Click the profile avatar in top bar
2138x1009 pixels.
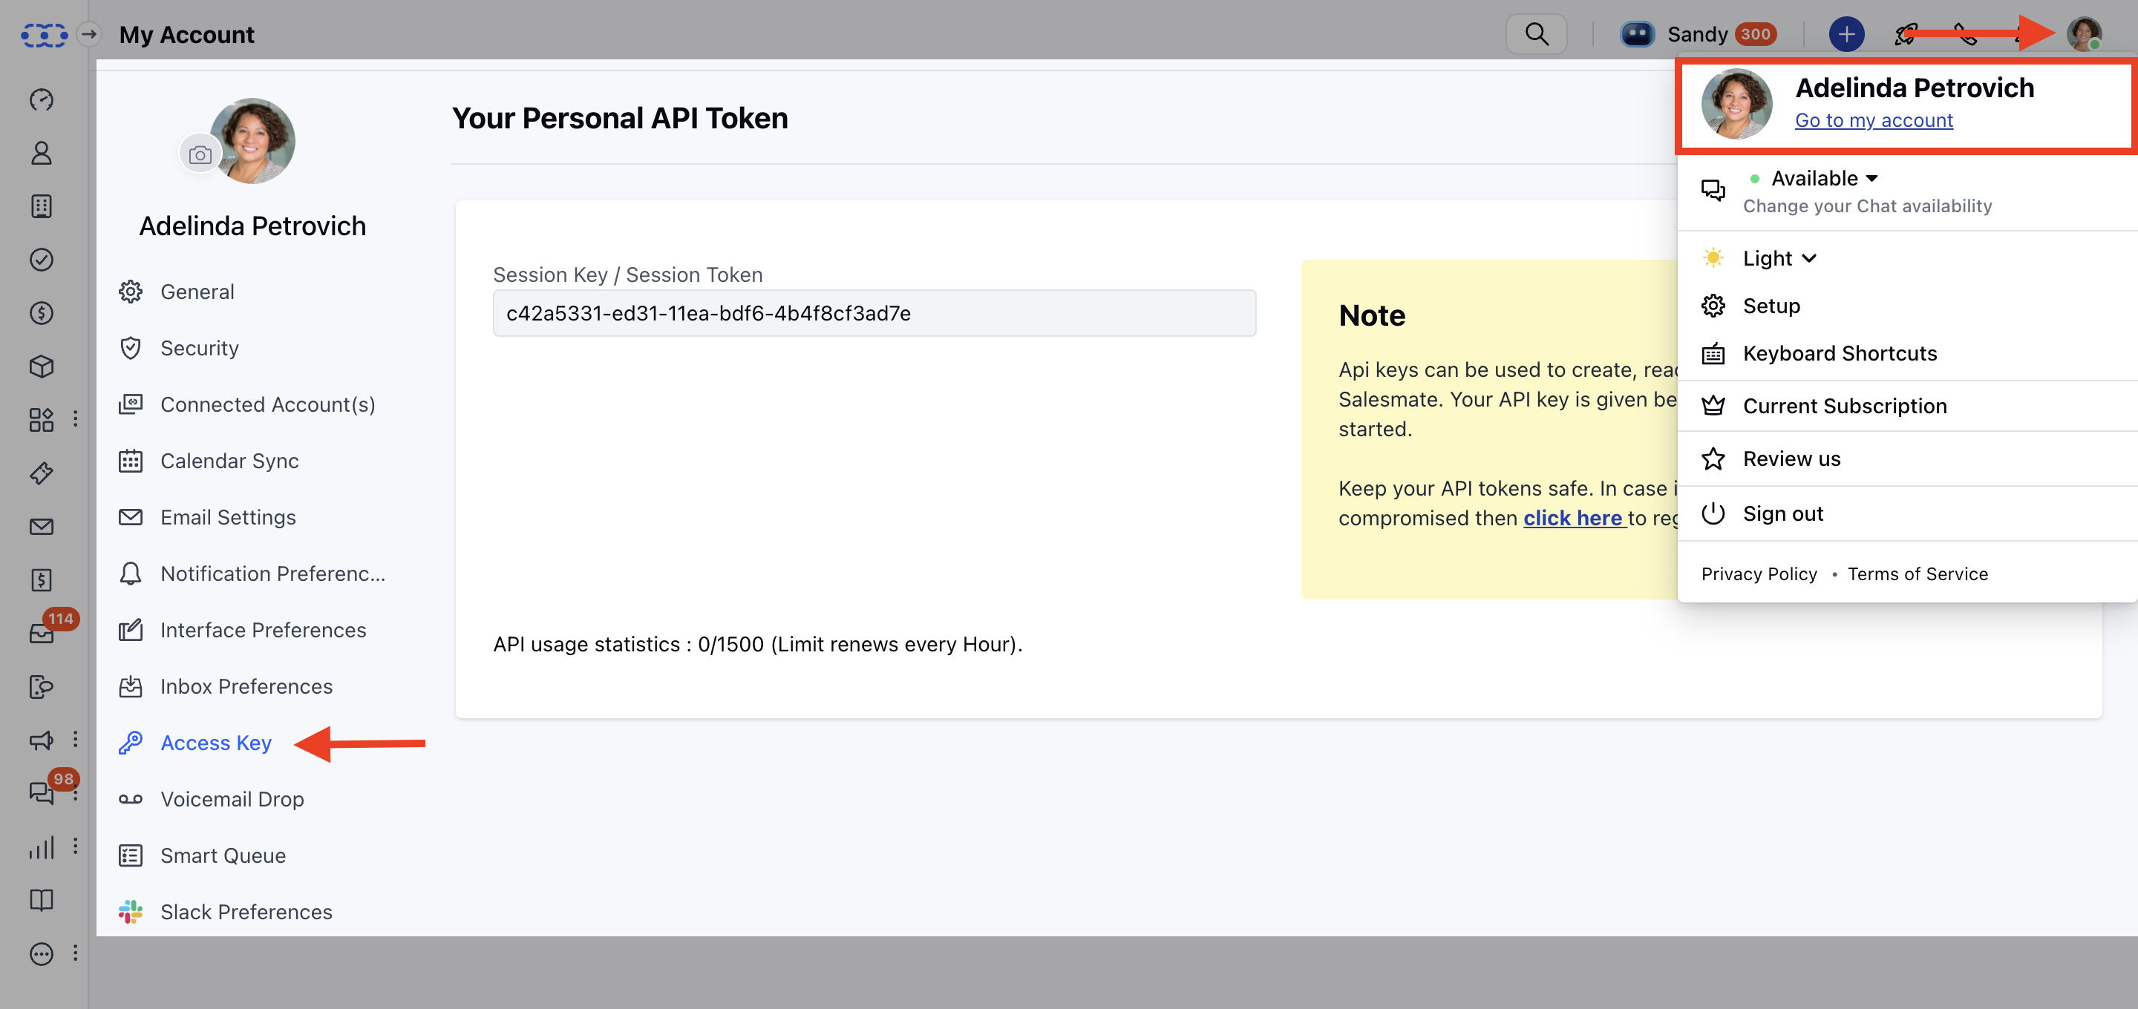tap(2083, 34)
